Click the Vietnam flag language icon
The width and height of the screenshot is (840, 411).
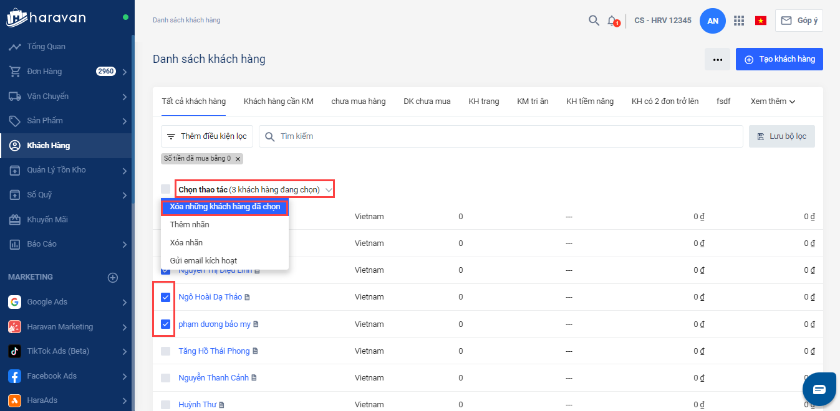(x=760, y=21)
